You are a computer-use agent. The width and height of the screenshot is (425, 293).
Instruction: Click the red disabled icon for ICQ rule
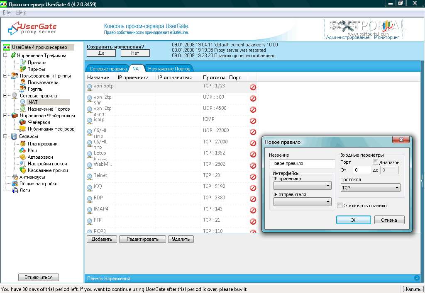pyautogui.click(x=253, y=188)
